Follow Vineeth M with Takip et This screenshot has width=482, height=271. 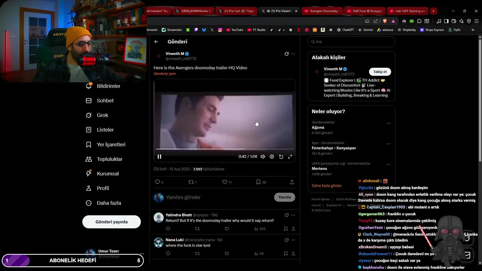point(380,72)
